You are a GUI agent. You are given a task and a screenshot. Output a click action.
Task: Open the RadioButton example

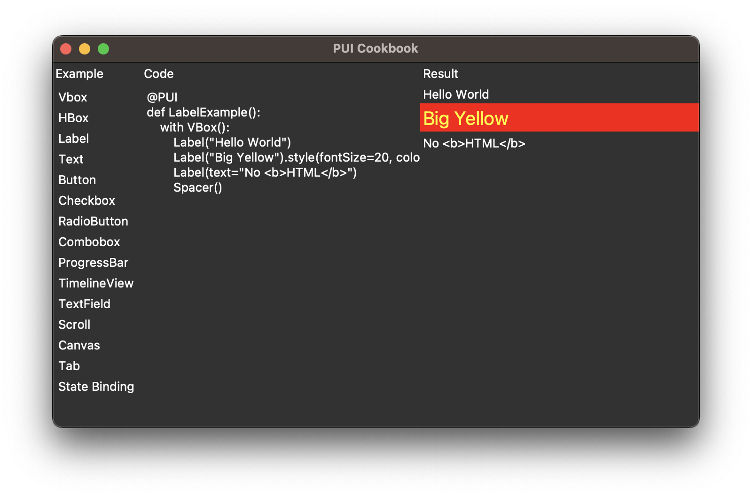tap(93, 221)
